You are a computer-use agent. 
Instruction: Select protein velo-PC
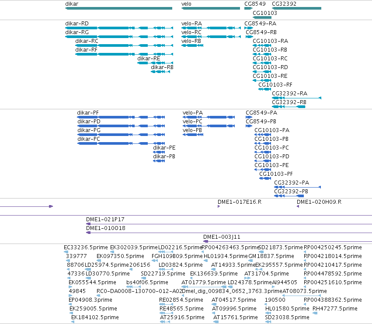(209, 126)
